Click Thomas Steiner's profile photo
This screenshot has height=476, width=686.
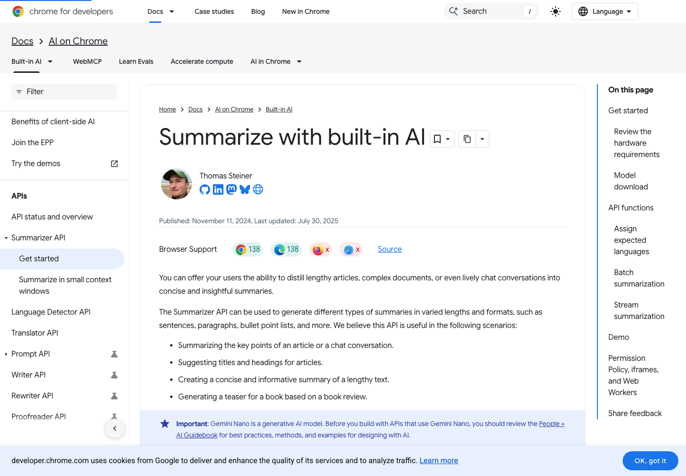click(x=176, y=184)
